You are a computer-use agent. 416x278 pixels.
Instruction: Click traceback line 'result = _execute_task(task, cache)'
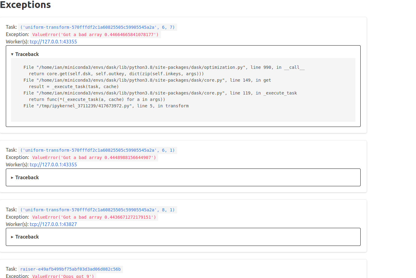pos(74,87)
